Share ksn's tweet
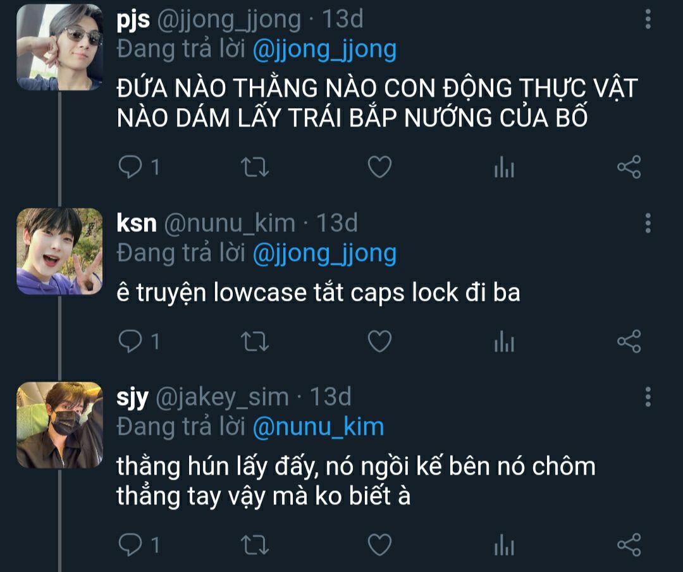Image resolution: width=683 pixels, height=572 pixels. tap(629, 341)
